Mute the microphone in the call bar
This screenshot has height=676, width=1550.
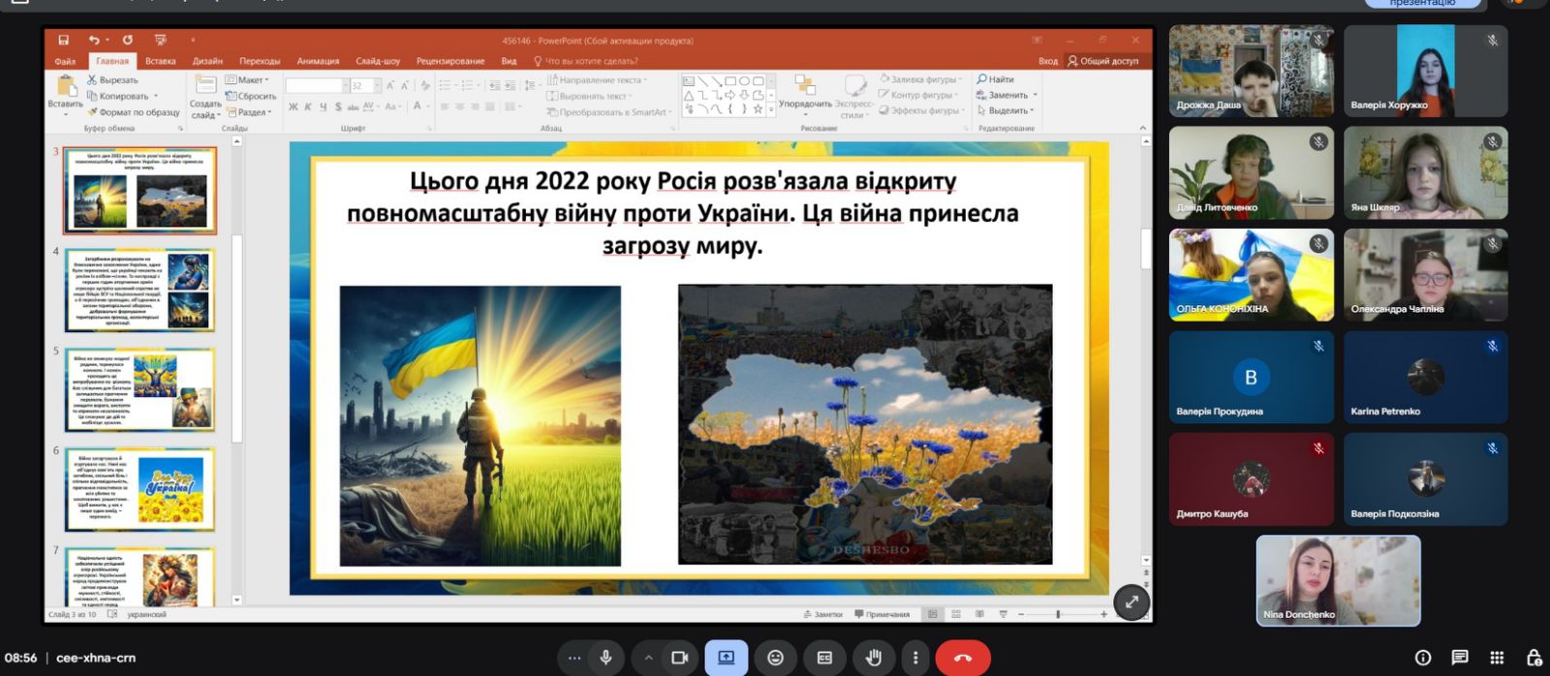(605, 658)
